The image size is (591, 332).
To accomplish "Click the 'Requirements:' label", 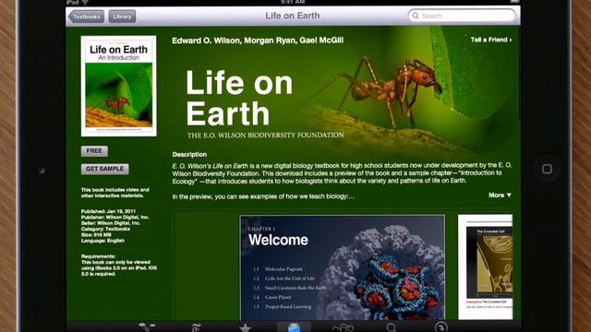I will tap(98, 256).
